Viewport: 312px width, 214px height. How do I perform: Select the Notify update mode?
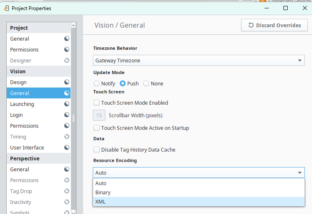pyautogui.click(x=97, y=83)
